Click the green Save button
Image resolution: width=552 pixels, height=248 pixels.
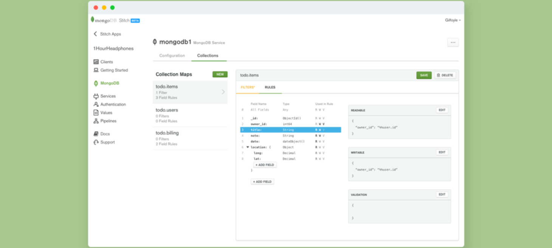(x=424, y=75)
